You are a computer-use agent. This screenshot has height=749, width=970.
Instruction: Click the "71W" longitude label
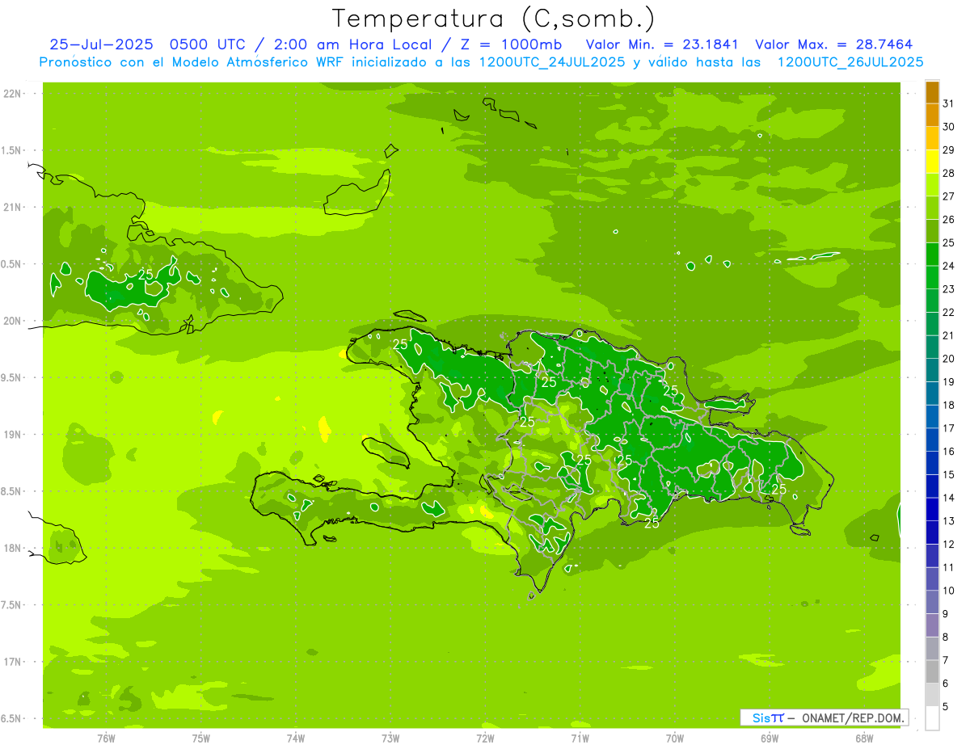[580, 738]
